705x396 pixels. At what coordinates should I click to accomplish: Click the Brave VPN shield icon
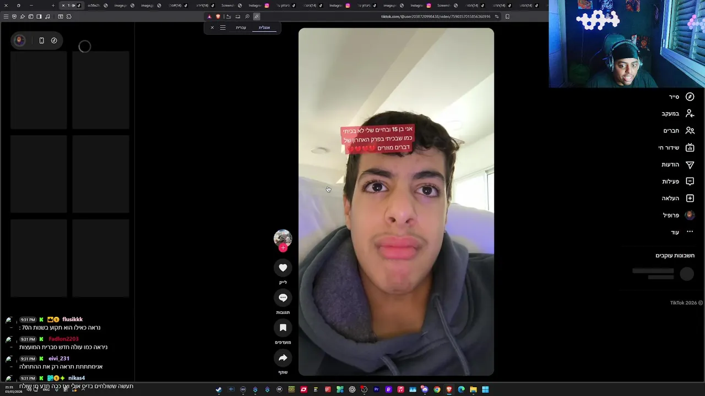14,16
